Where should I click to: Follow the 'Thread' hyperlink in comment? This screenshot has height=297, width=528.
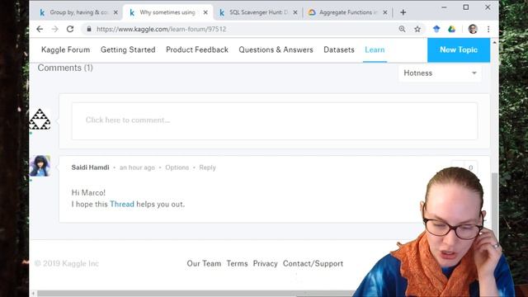pos(122,204)
